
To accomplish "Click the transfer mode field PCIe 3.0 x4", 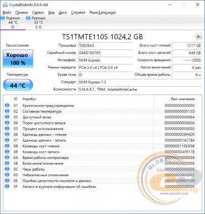I will click(105, 67).
